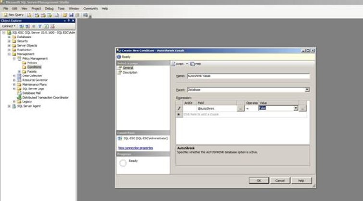Click the Object Explorer stop icon

click(34, 26)
